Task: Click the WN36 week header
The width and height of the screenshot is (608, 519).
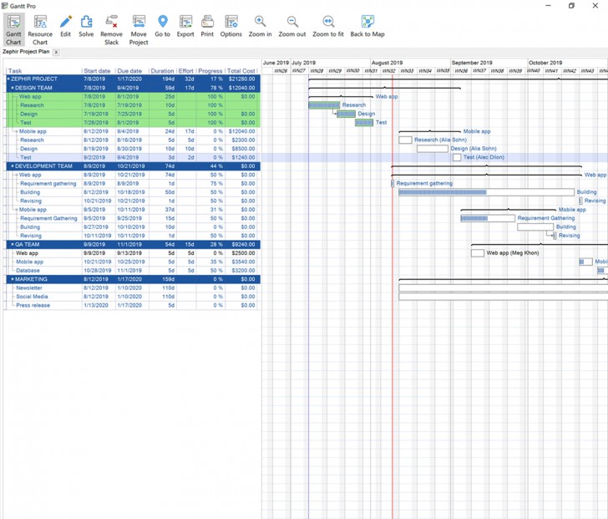Action: point(461,71)
